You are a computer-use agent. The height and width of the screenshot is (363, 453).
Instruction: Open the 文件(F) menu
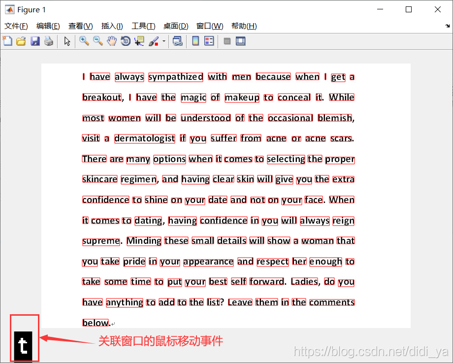16,26
